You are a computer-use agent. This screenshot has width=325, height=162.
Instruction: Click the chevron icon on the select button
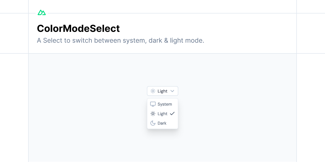[173, 91]
